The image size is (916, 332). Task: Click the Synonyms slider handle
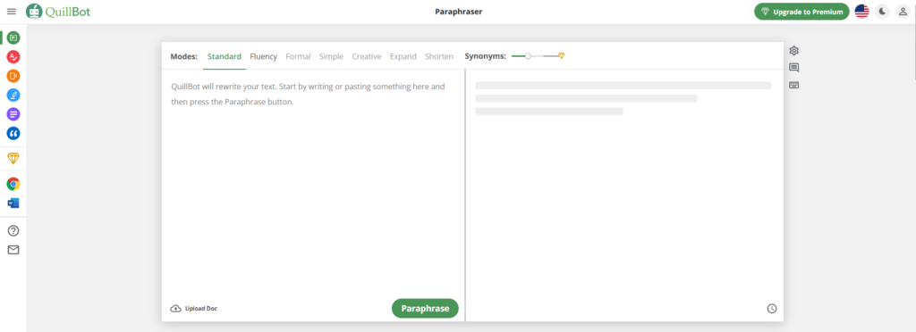click(528, 56)
